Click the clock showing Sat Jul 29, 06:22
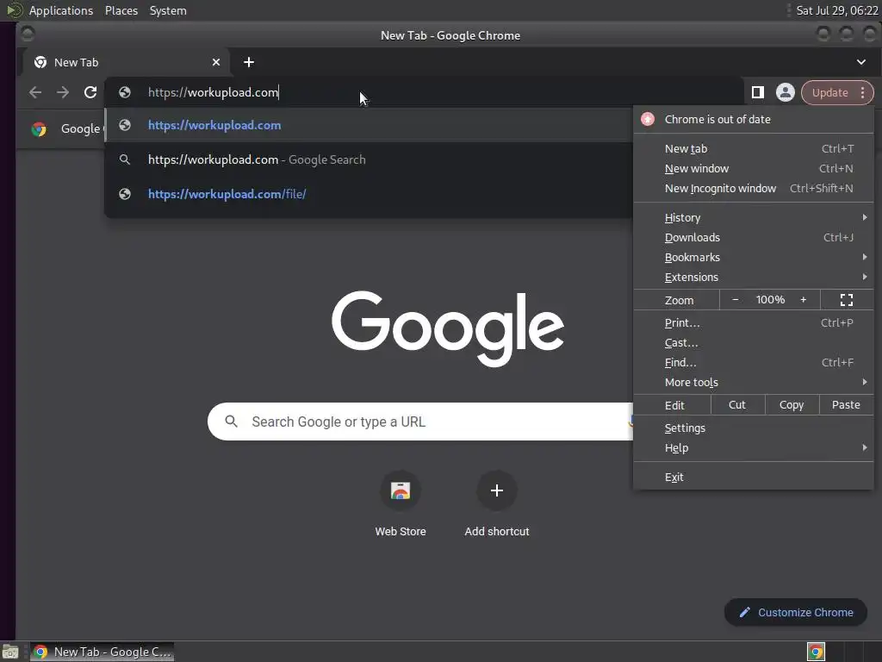The width and height of the screenshot is (882, 662). click(837, 10)
